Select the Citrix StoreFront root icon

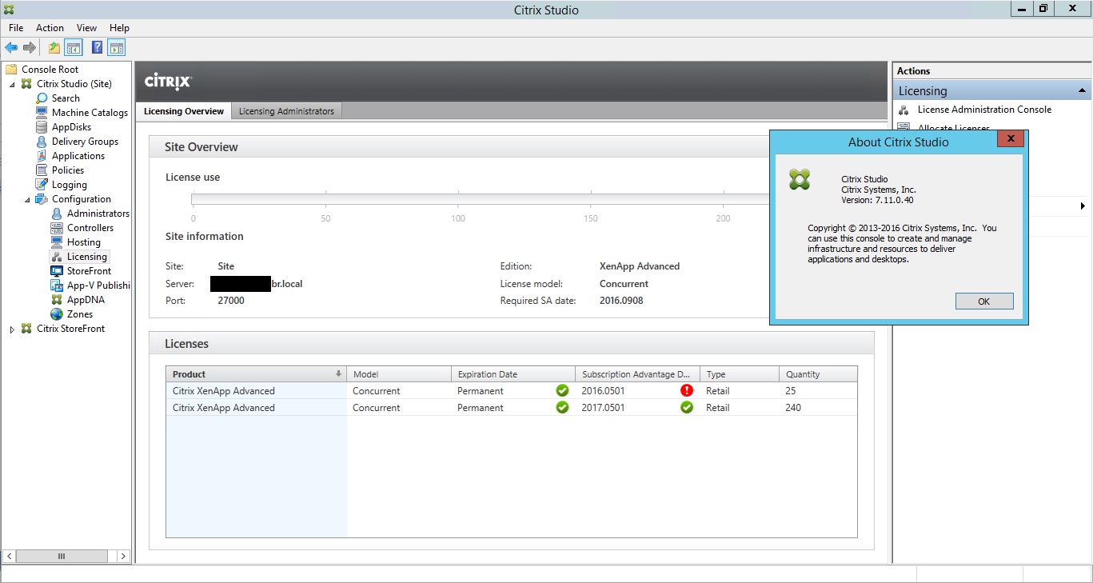tap(27, 329)
